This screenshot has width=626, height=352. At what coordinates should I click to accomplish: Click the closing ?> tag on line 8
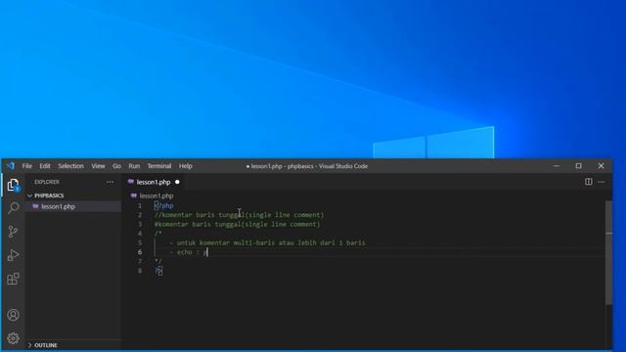pos(158,271)
